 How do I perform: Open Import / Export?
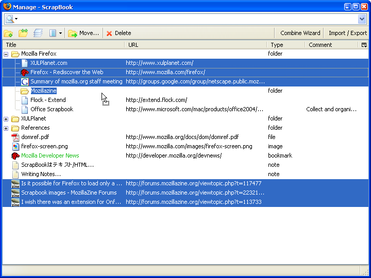348,33
